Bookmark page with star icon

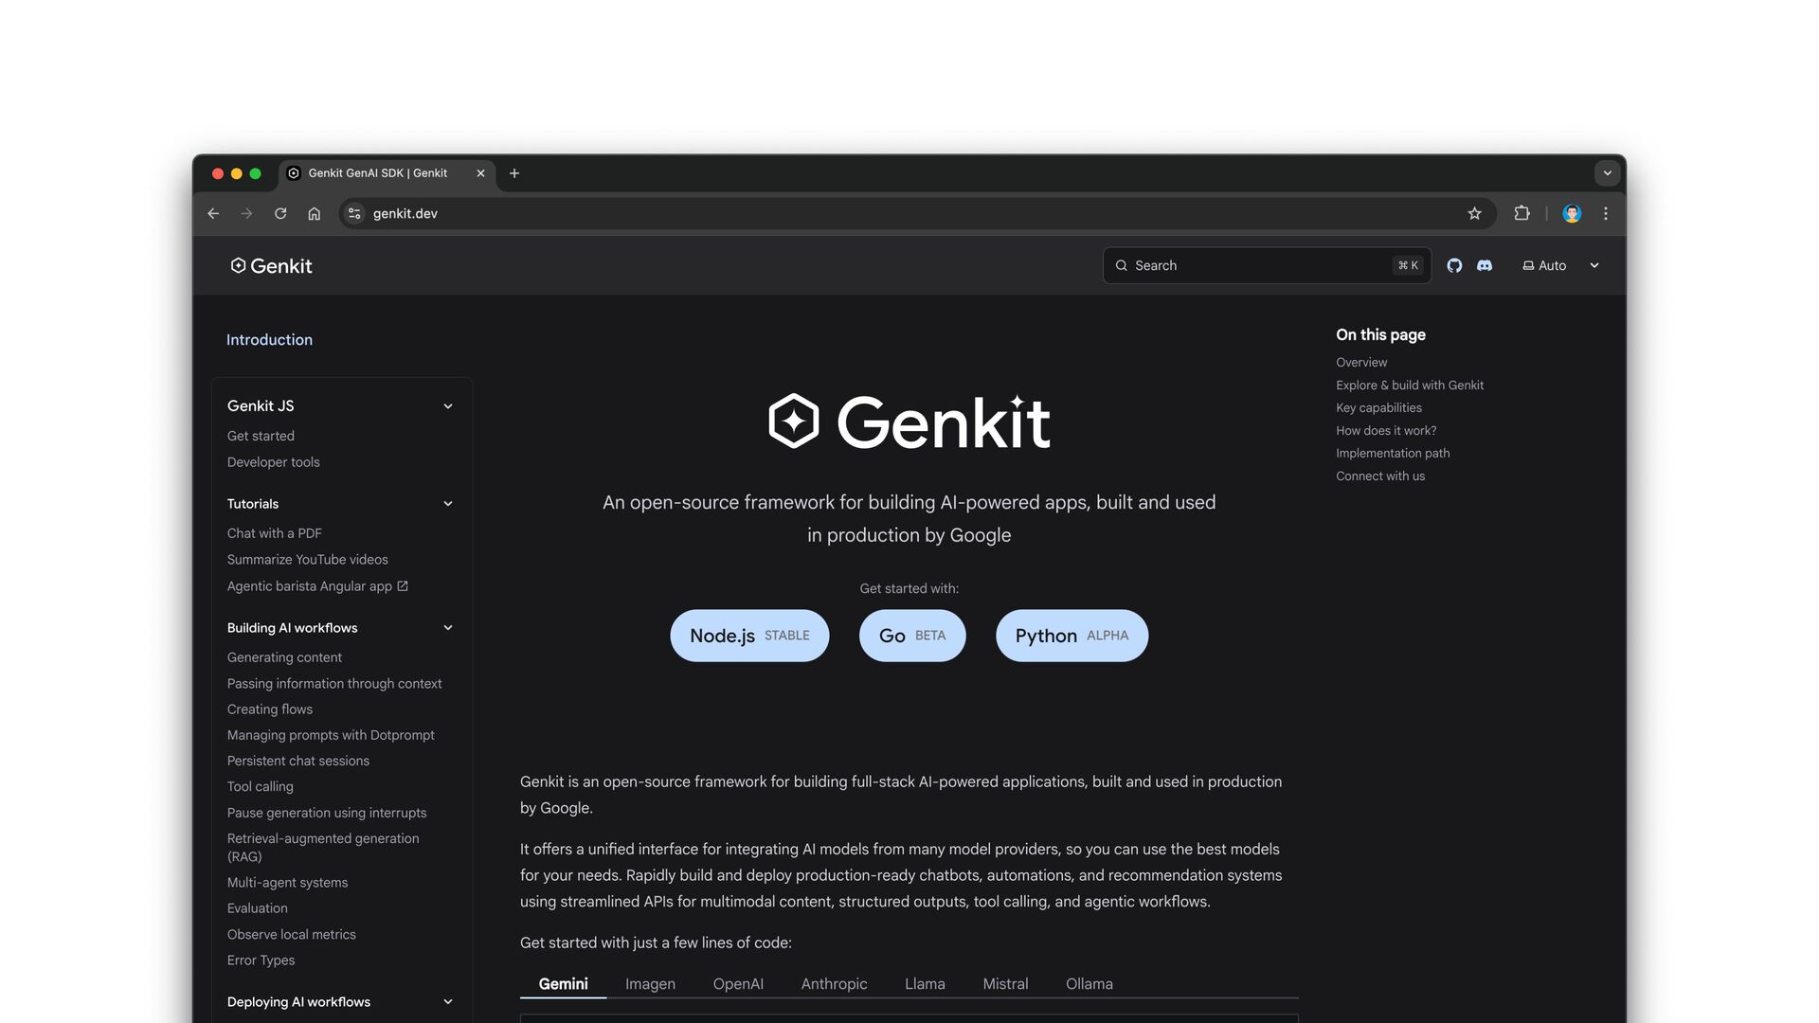[1474, 214]
